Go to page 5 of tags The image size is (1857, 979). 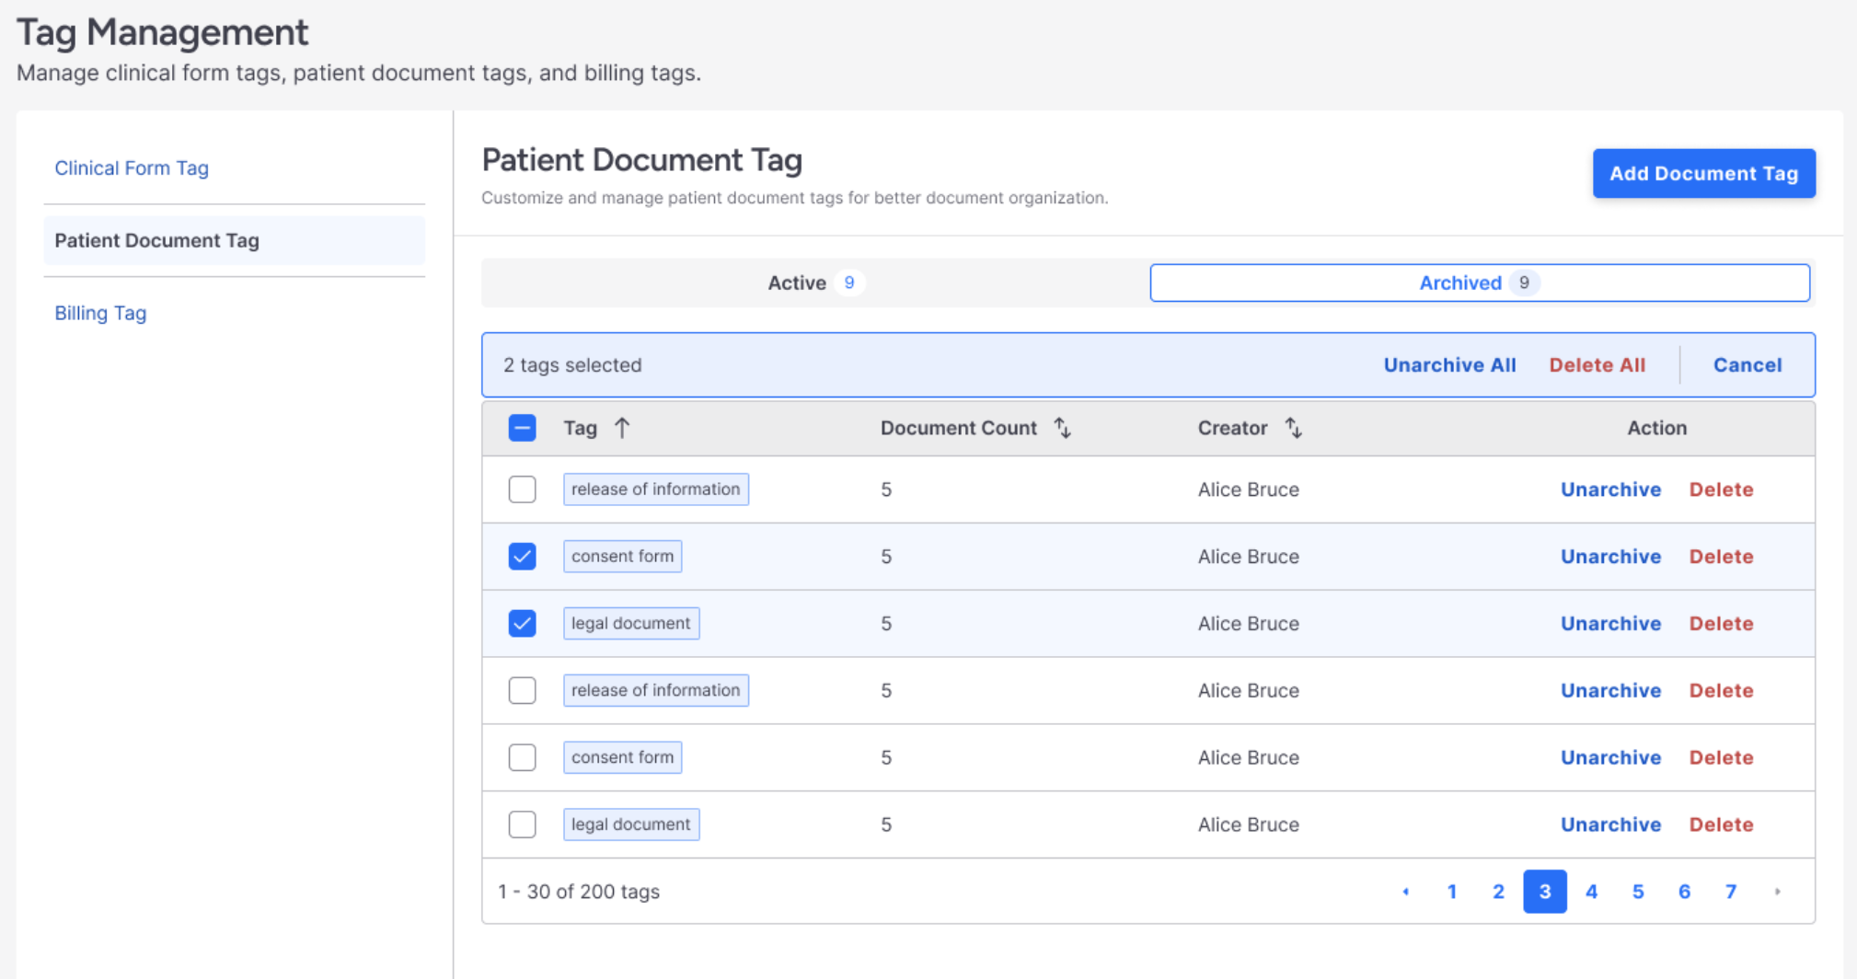tap(1637, 892)
